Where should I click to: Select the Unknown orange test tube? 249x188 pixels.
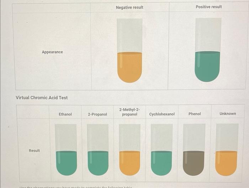click(227, 150)
